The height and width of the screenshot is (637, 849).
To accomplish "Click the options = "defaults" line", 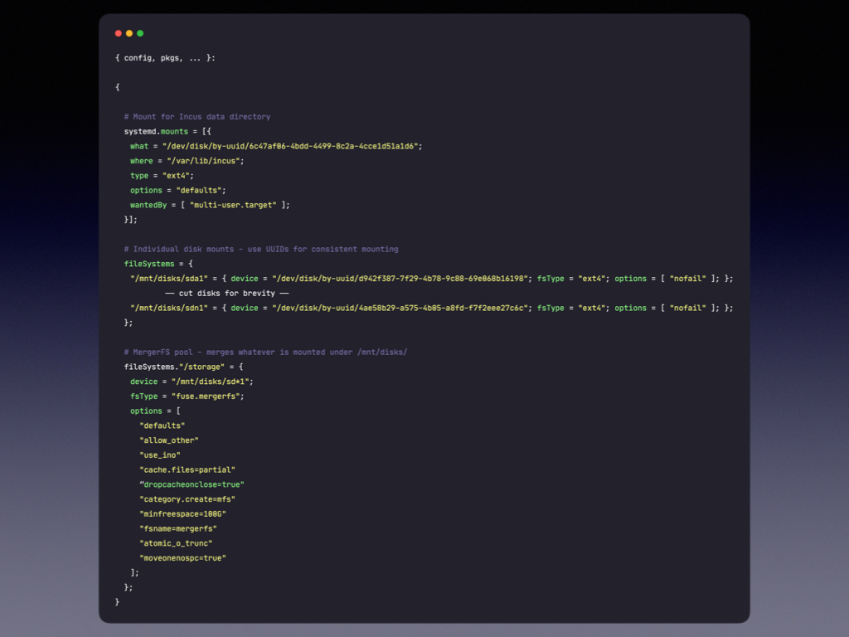I will (x=177, y=190).
